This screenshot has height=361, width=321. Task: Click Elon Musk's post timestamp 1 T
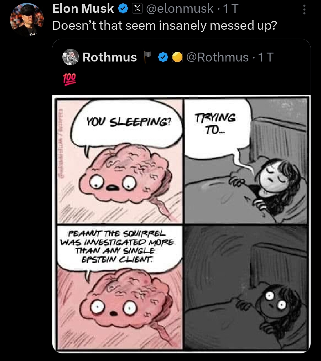click(x=231, y=9)
